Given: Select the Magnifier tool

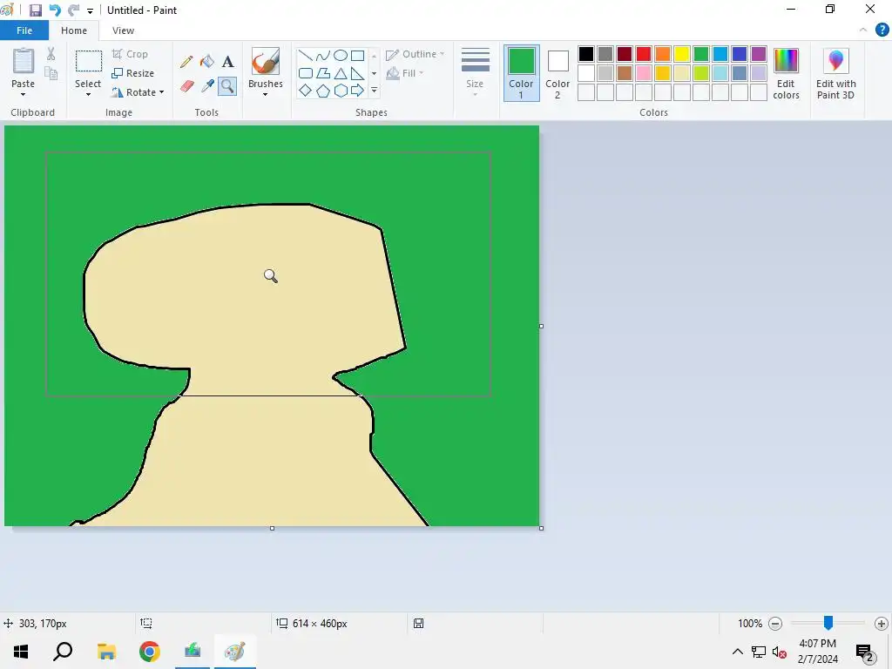Looking at the screenshot, I should coord(227,86).
